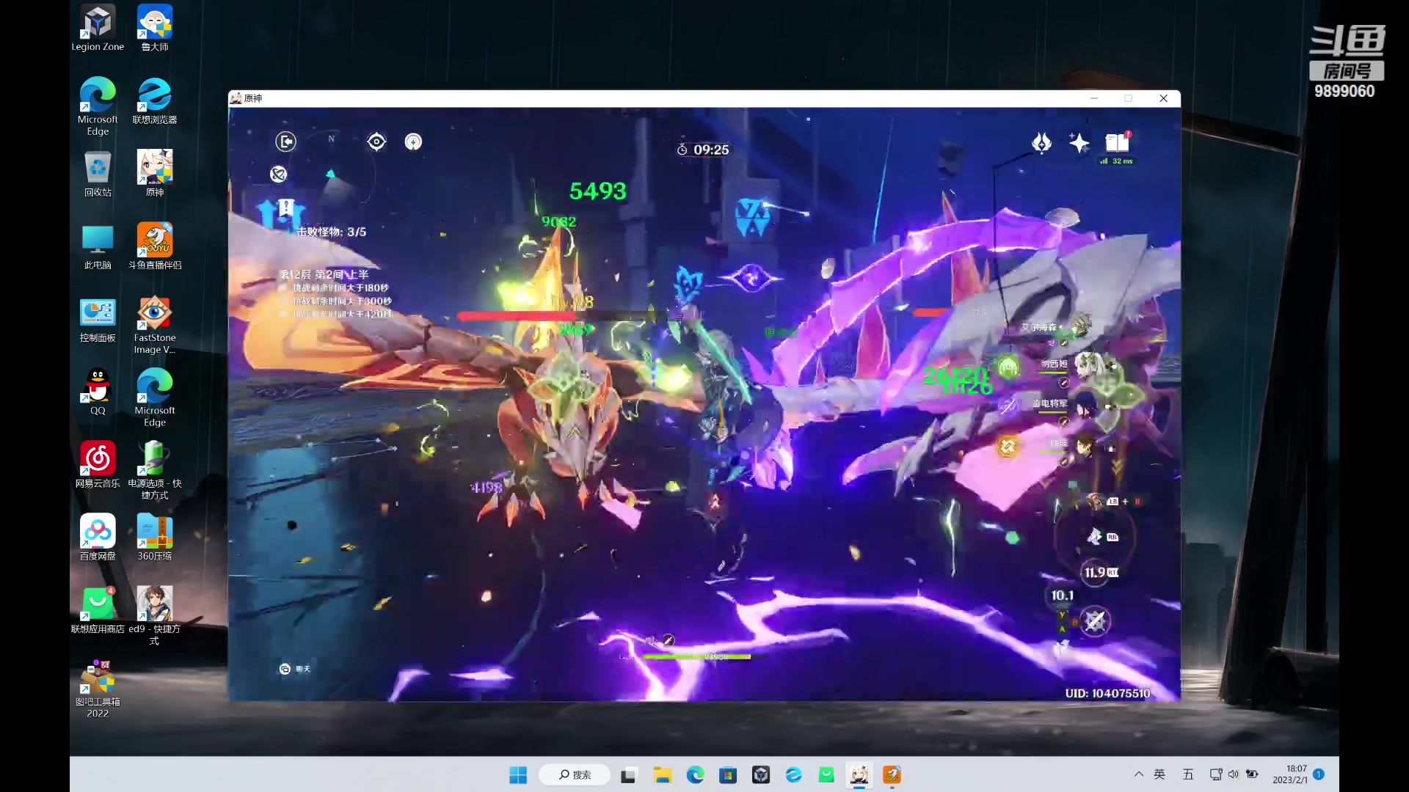
Task: Click the elemental skill button showing 11.9
Action: point(1095,572)
